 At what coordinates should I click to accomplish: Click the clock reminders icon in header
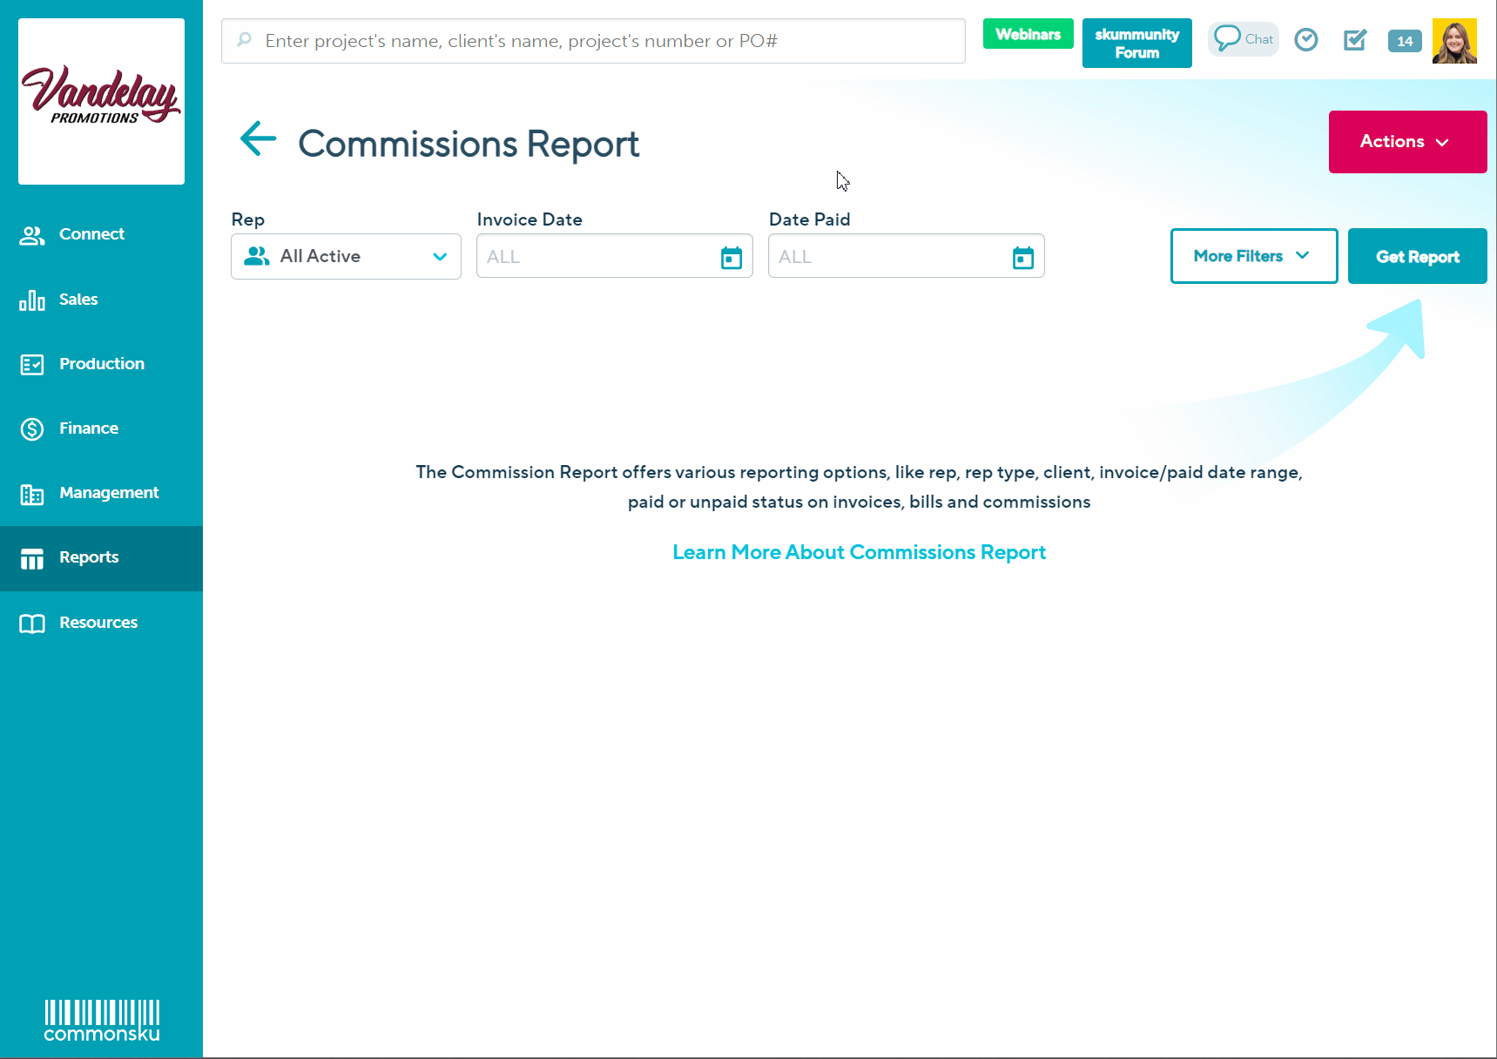click(x=1305, y=40)
